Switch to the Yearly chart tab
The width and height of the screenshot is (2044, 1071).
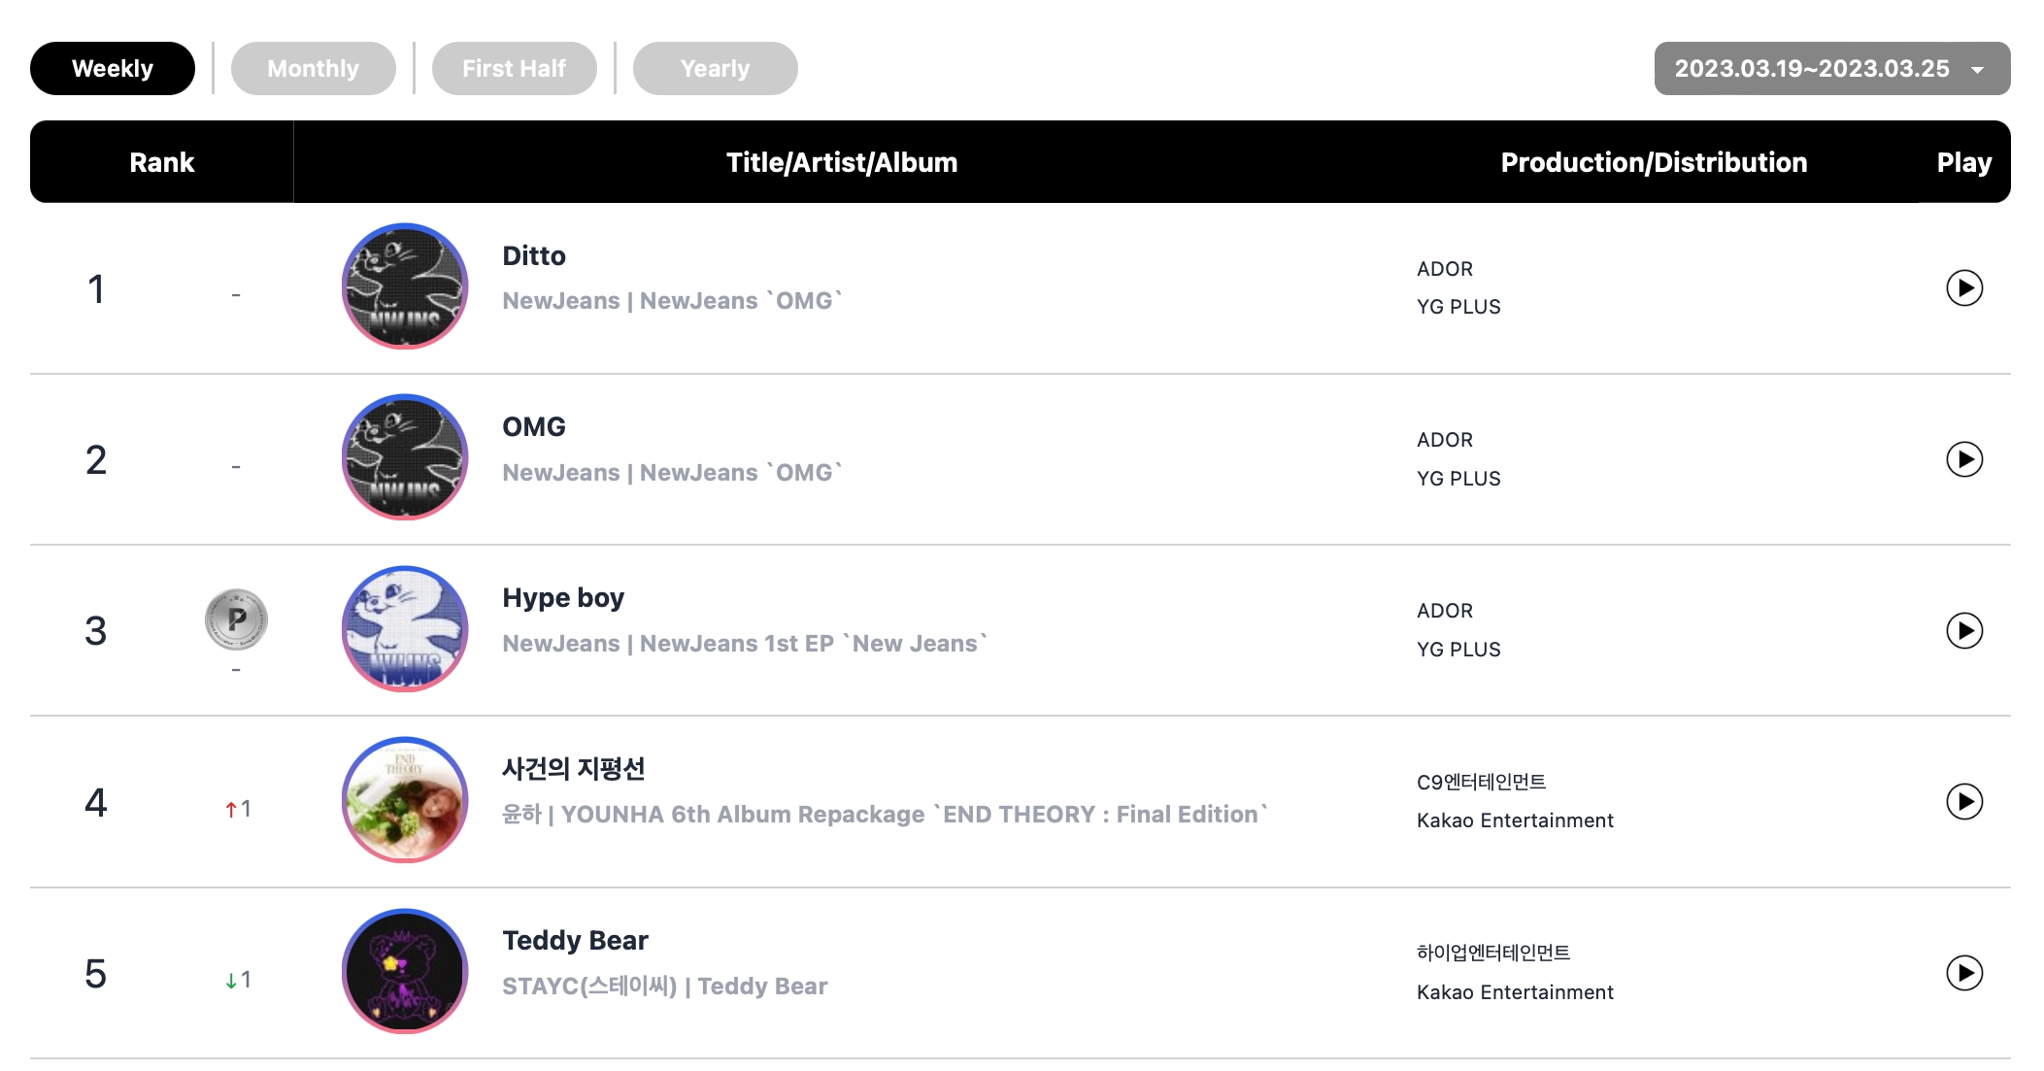715,68
